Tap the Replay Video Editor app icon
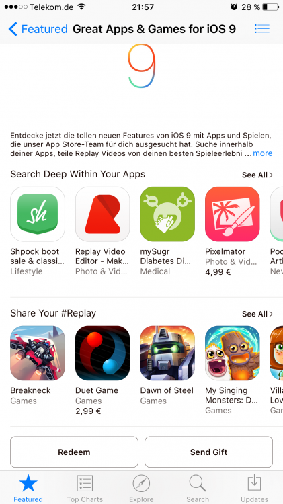 click(x=103, y=214)
